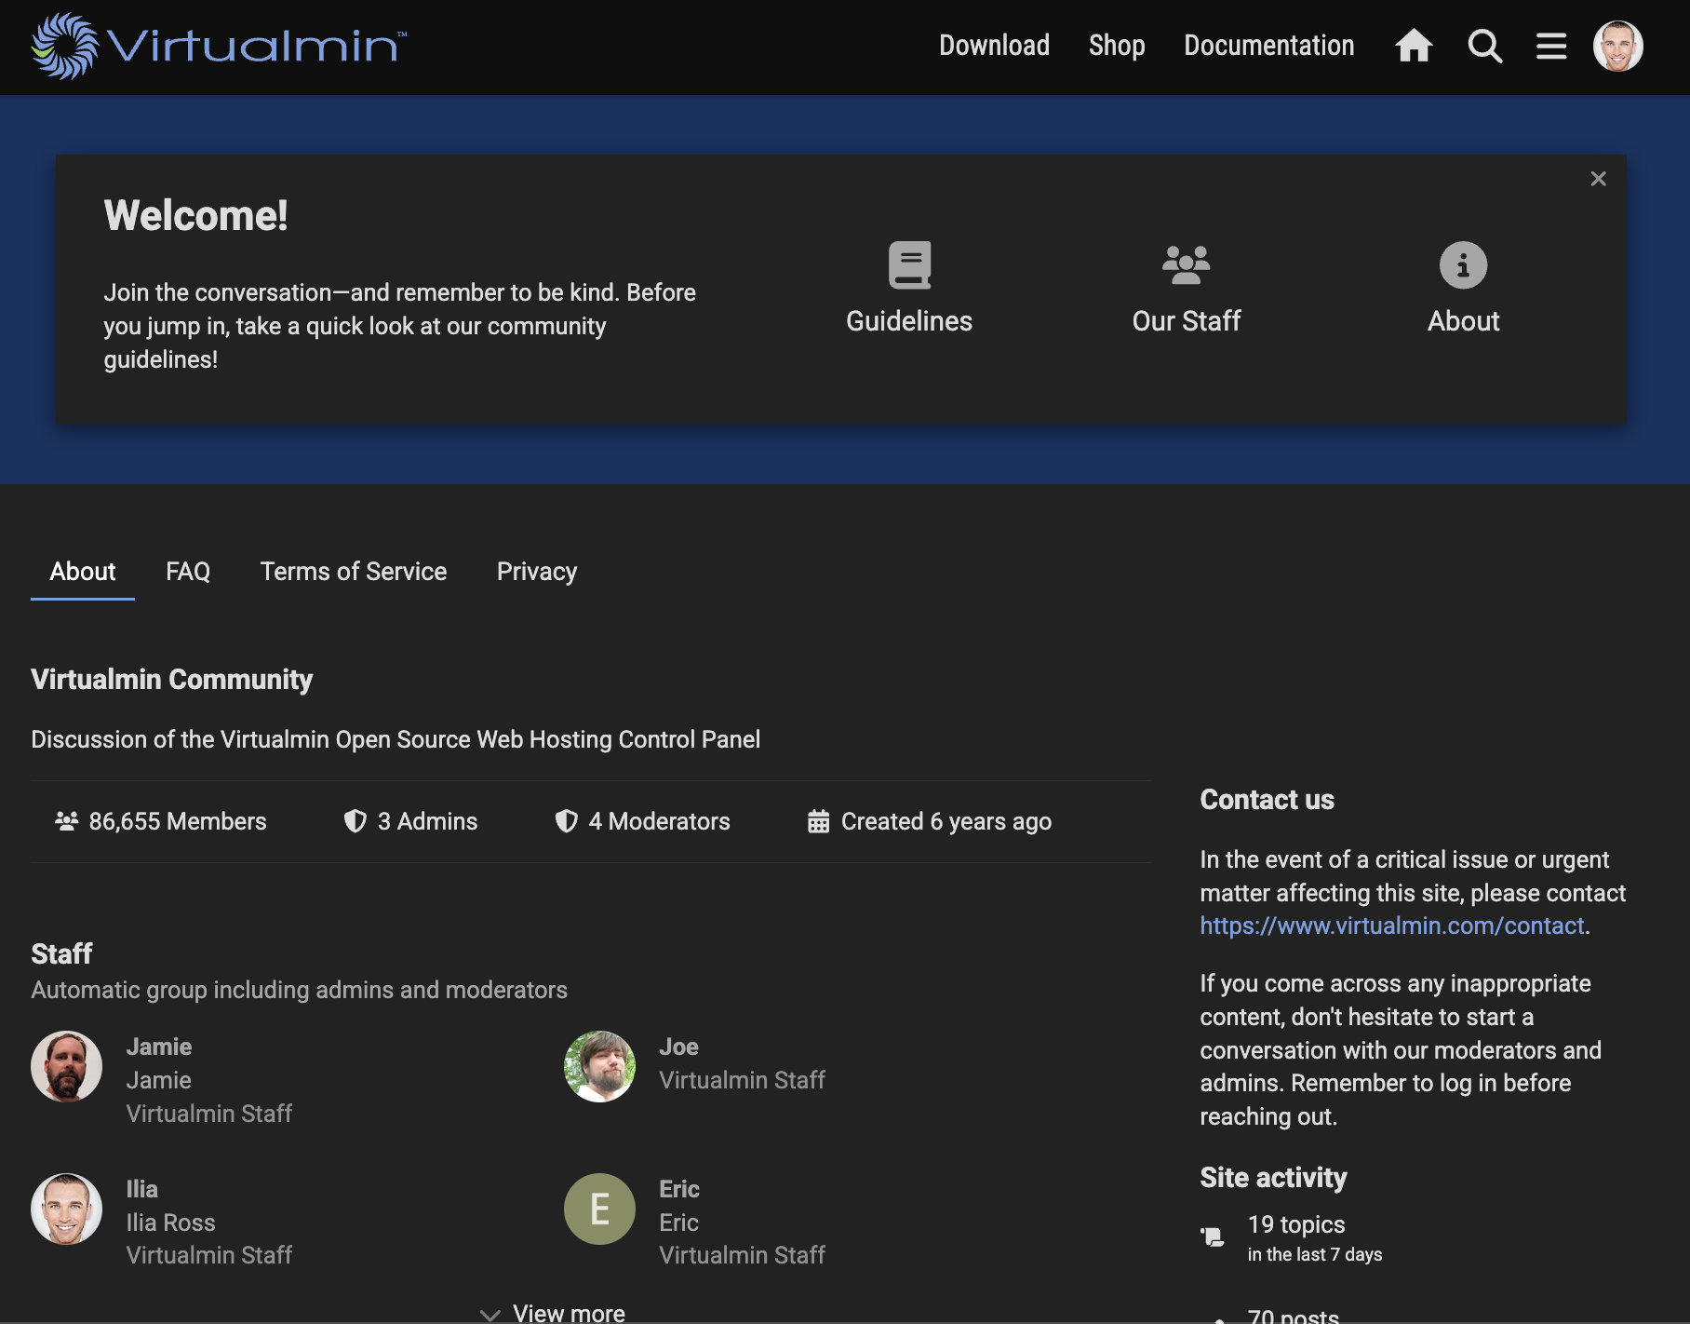Viewport: 1690px width, 1324px height.
Task: Follow the virtualmin.com/contact link
Action: tap(1392, 925)
